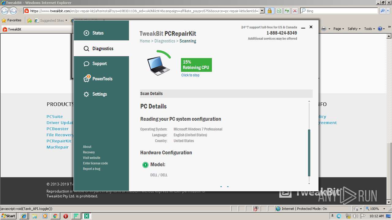Select the TweakBit browser tab
This screenshot has height=220, width=392.
coord(37,29)
